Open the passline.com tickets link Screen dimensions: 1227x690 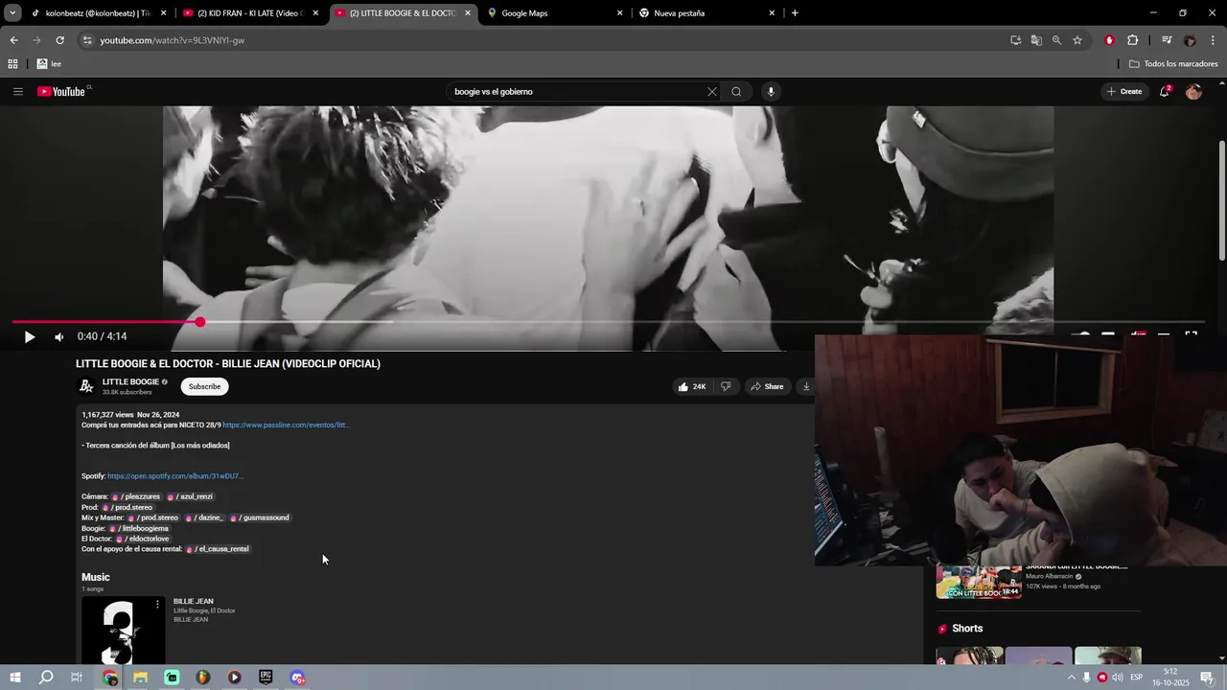pos(286,425)
